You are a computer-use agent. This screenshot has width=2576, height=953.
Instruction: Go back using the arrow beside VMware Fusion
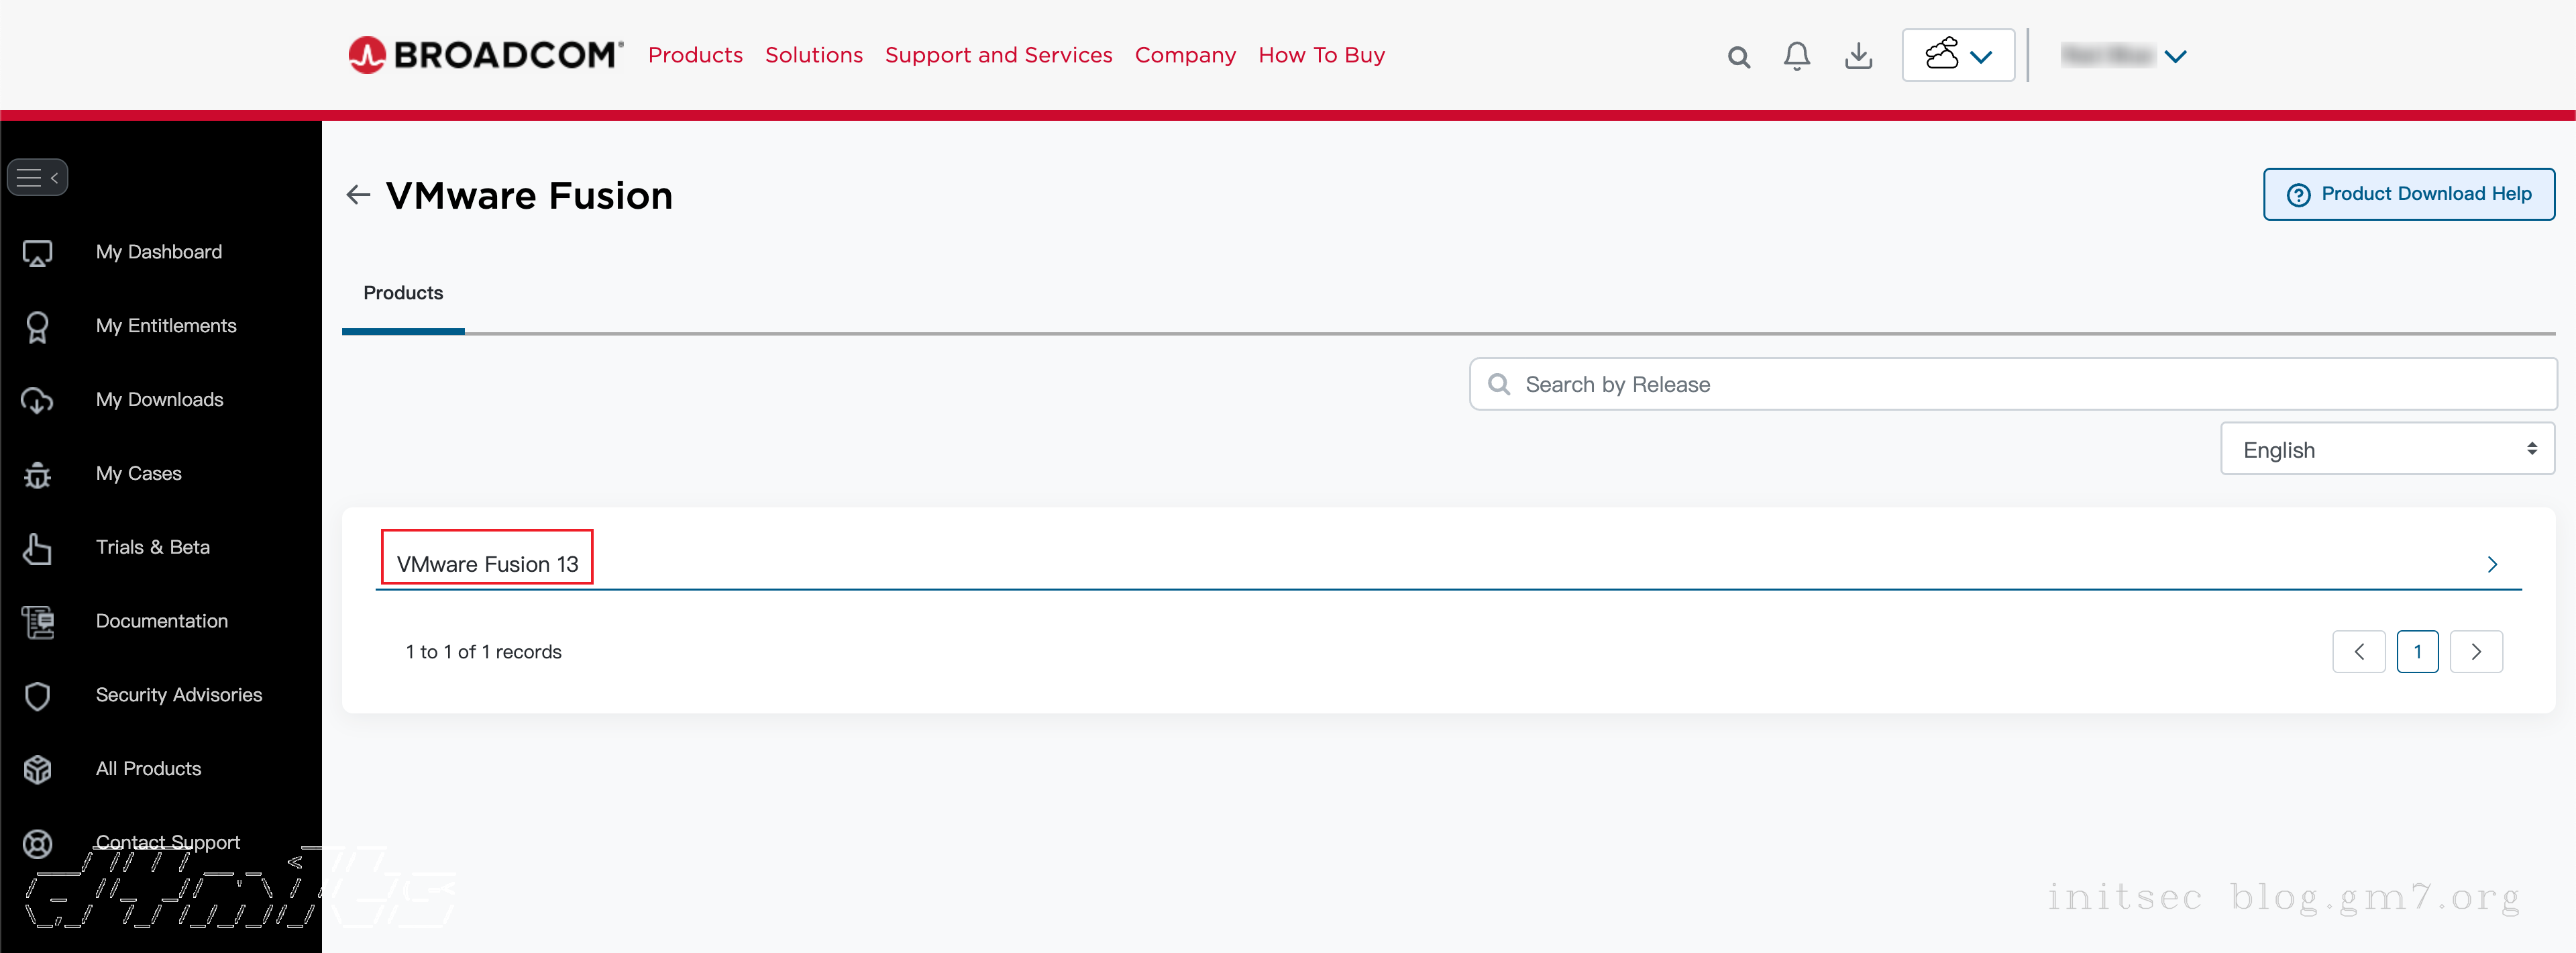358,194
